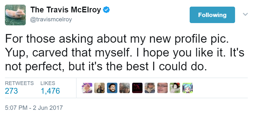Click the avatar showing two people in caps
Viewport: 255px width, 115px height.
pos(125,88)
